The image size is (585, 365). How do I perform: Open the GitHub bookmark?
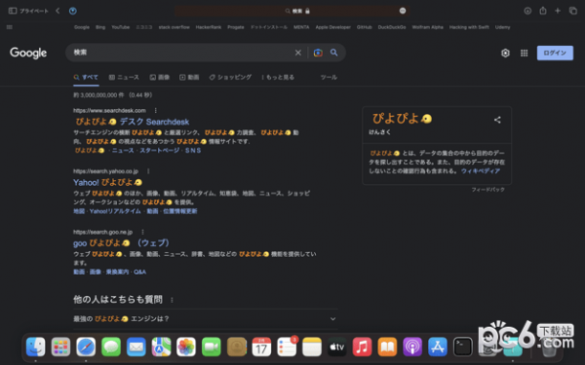pos(364,27)
